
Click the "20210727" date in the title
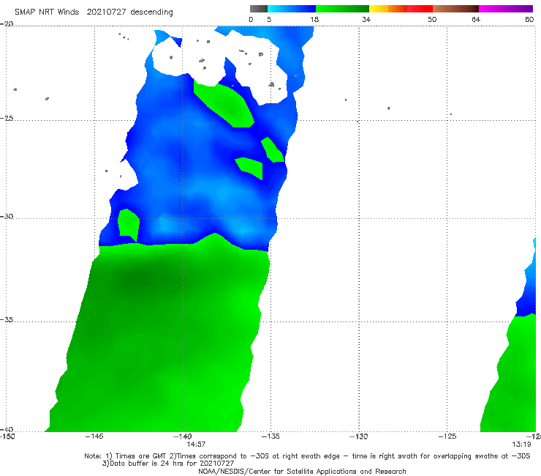click(x=106, y=12)
